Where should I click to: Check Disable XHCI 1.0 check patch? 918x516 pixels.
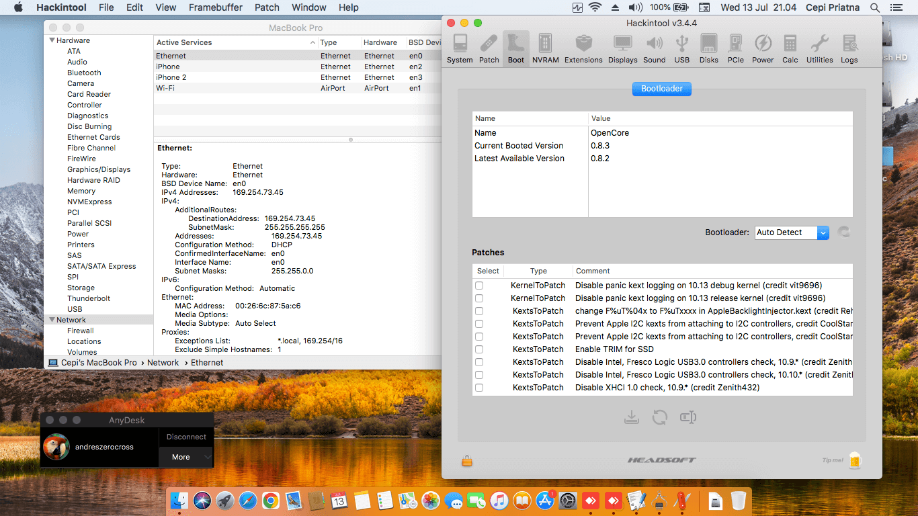click(479, 388)
